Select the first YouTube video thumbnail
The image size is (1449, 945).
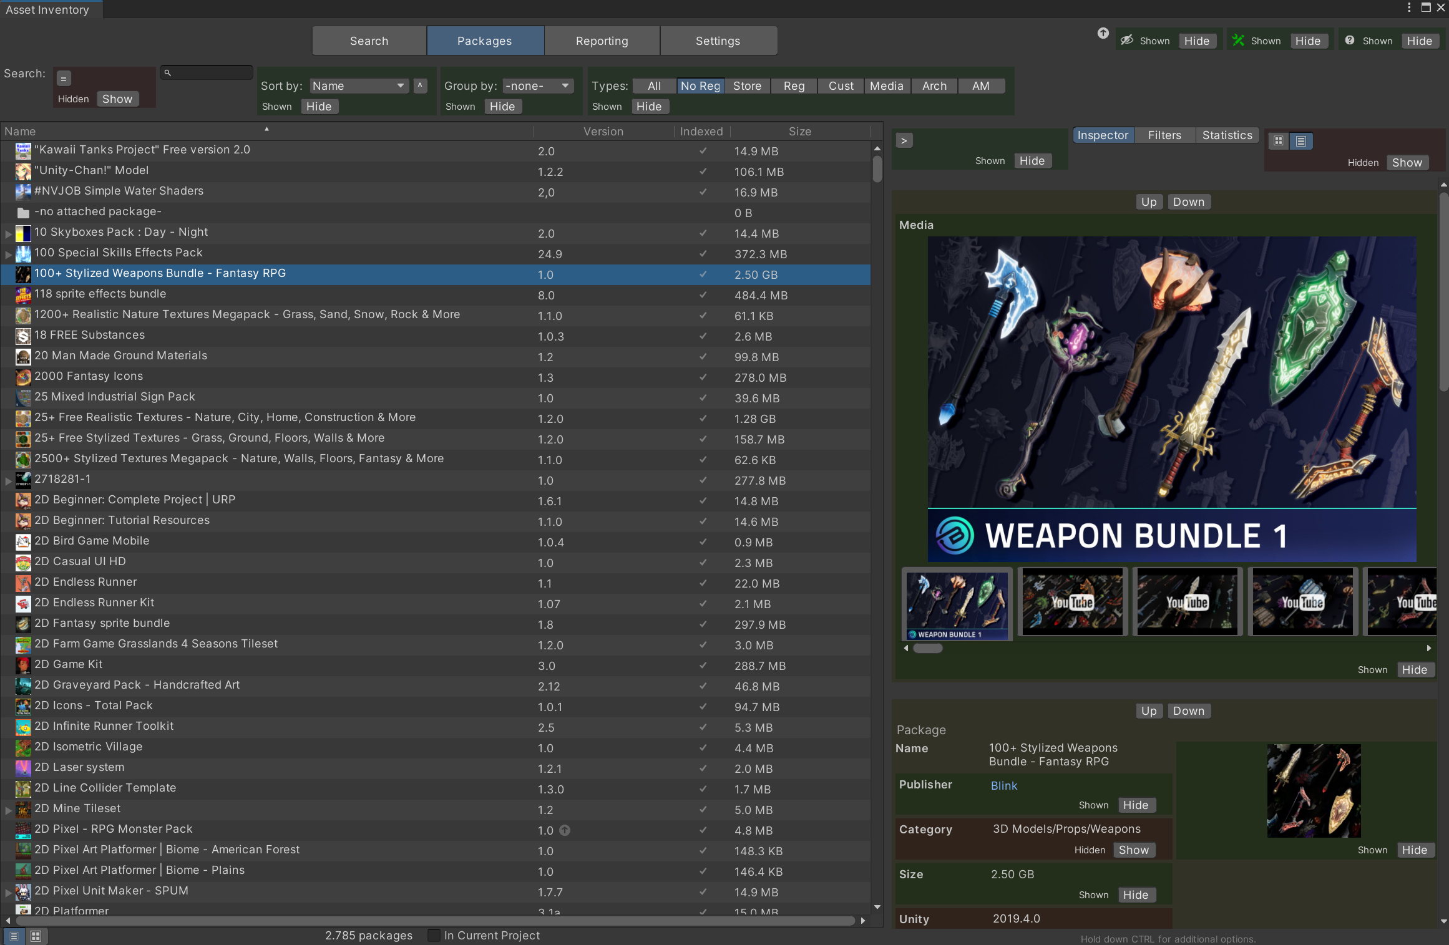point(1072,603)
